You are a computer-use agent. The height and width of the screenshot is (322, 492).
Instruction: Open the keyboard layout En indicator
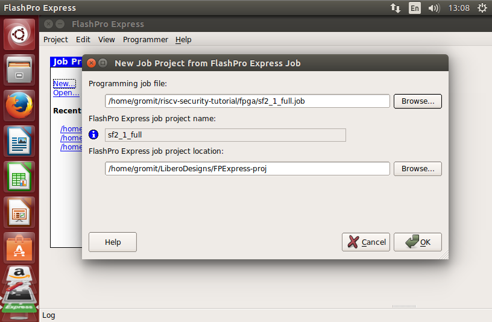[415, 8]
